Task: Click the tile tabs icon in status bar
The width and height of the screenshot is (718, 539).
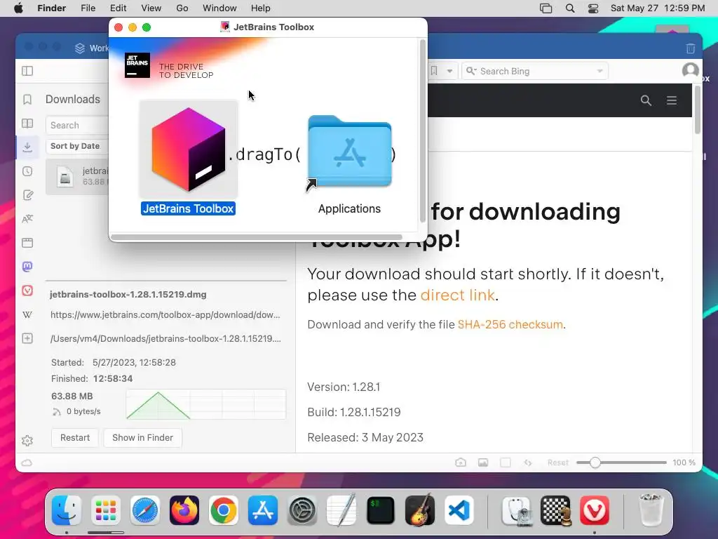Action: 506,463
